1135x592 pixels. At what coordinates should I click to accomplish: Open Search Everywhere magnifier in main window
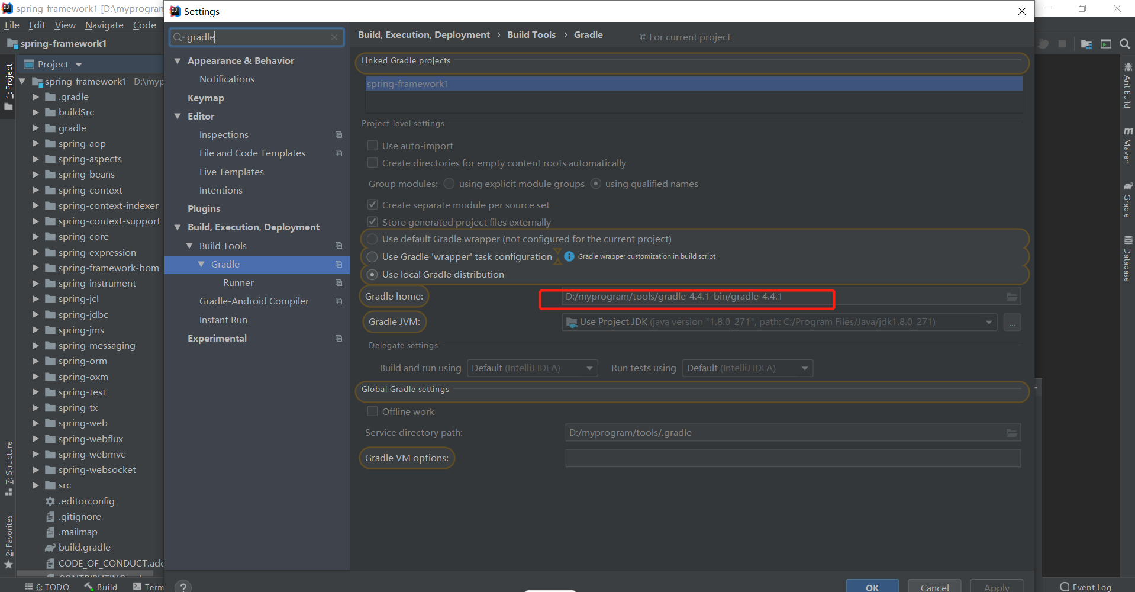click(x=1125, y=44)
